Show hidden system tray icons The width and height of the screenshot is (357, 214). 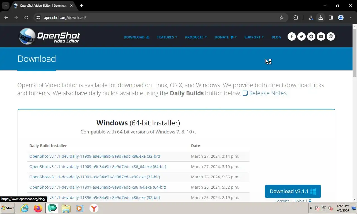311,208
